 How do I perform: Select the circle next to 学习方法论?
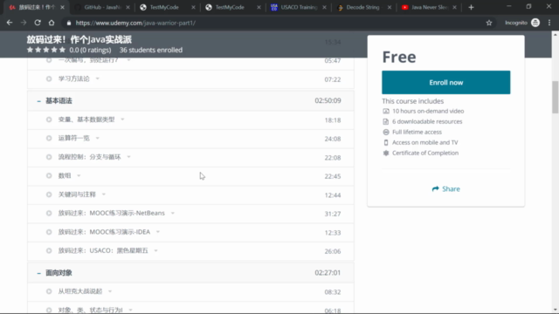tap(49, 78)
